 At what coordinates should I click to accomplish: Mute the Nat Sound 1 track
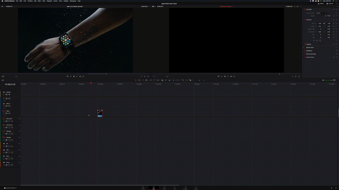tap(12, 121)
